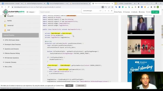
Task: Open the eBooks section
Action: pyautogui.click(x=134, y=12)
